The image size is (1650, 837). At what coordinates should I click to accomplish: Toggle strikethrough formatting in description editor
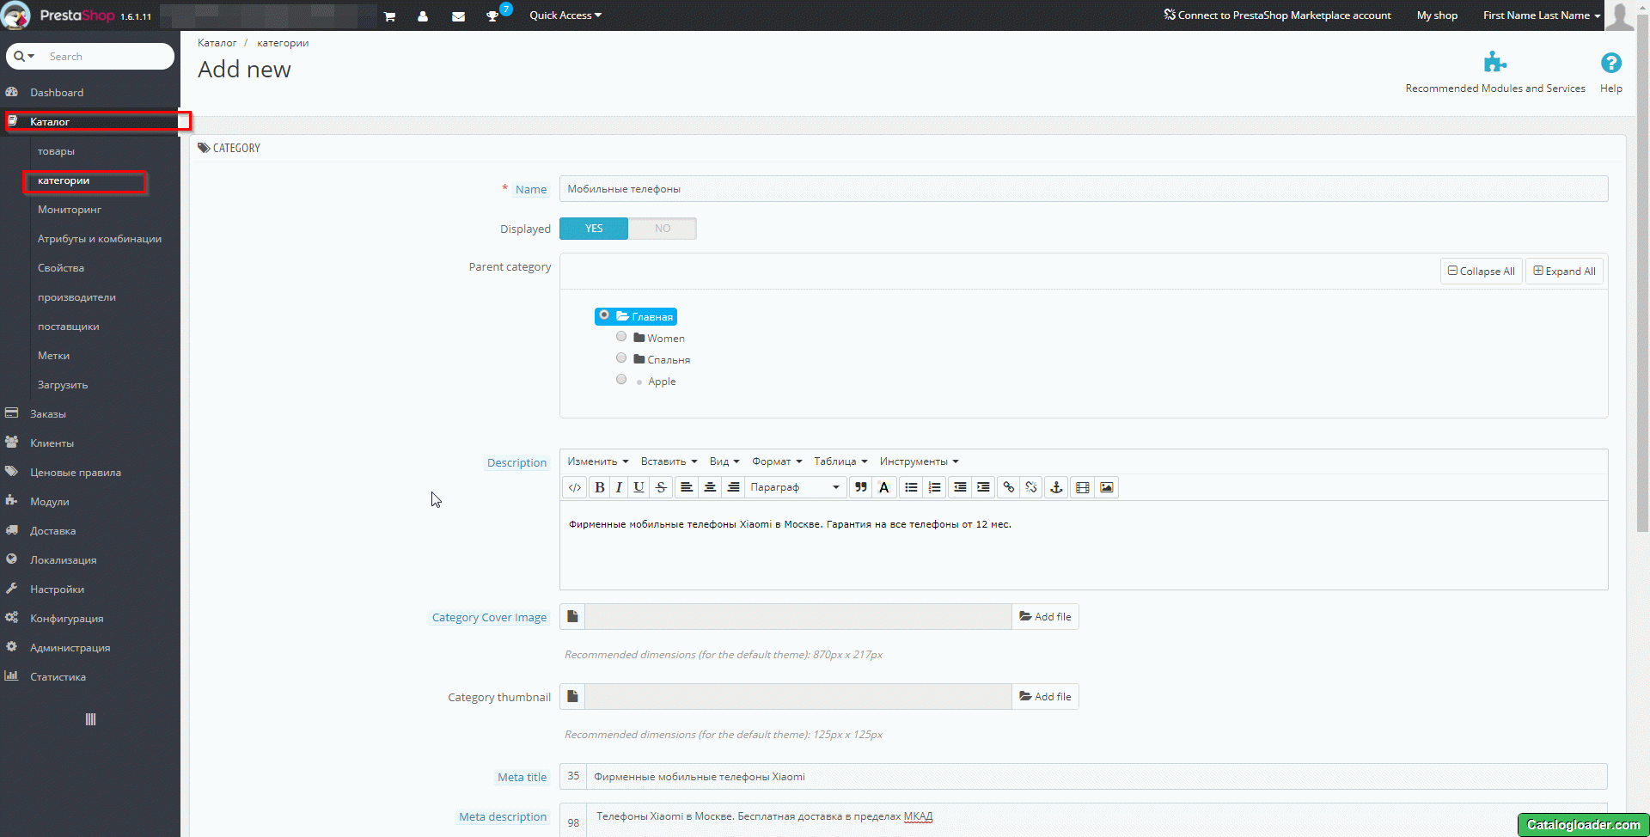[661, 487]
